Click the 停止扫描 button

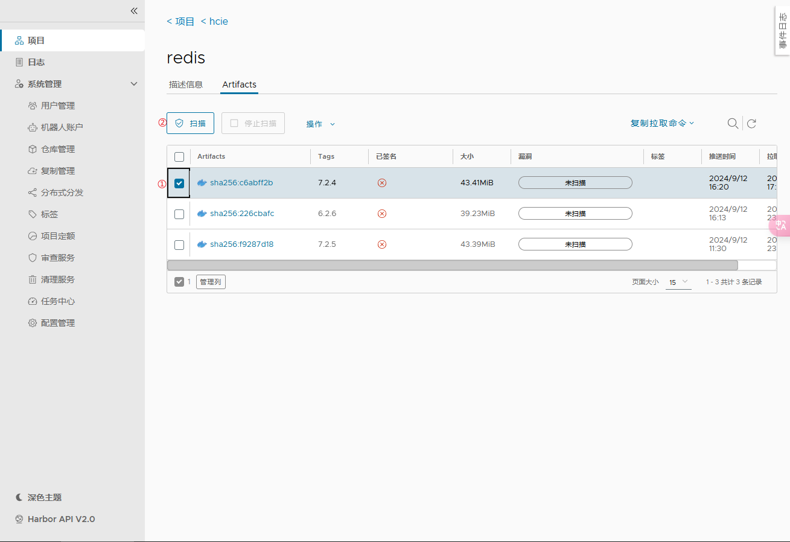(253, 123)
